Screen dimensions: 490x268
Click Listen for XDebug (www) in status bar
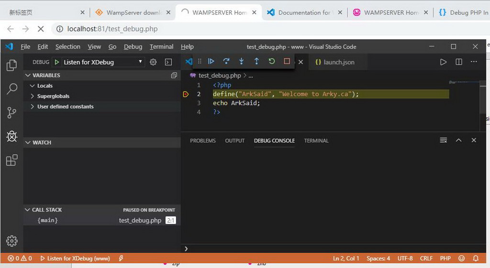(x=75, y=258)
